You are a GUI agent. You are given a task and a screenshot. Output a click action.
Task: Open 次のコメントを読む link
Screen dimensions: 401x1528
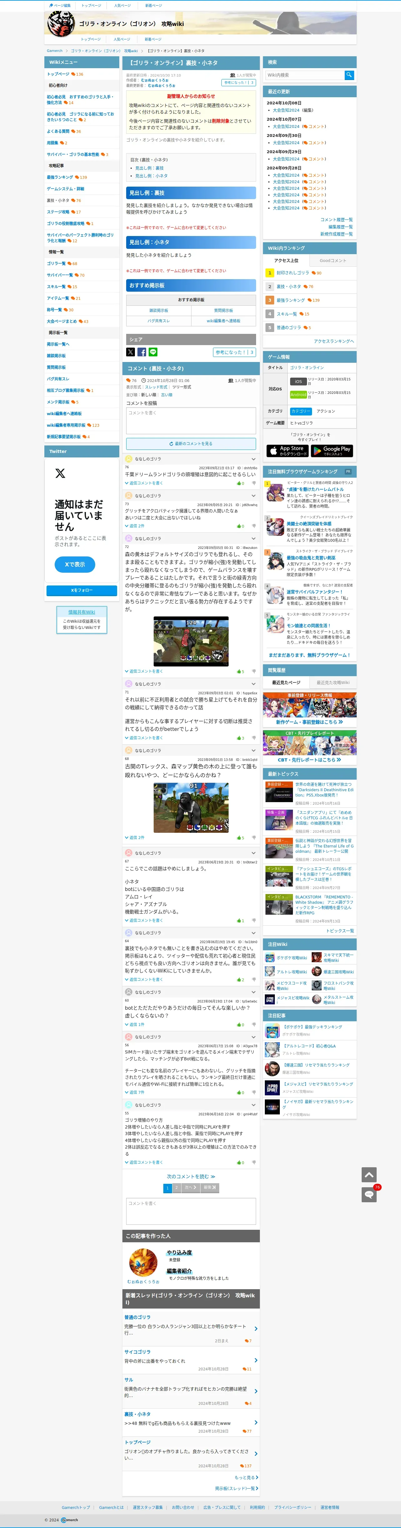click(191, 1176)
